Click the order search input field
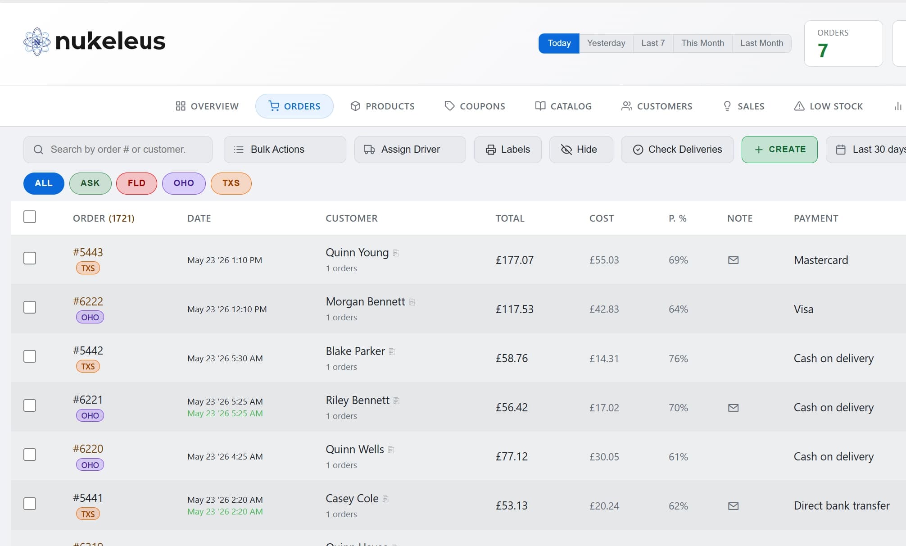The height and width of the screenshot is (546, 906). [118, 150]
